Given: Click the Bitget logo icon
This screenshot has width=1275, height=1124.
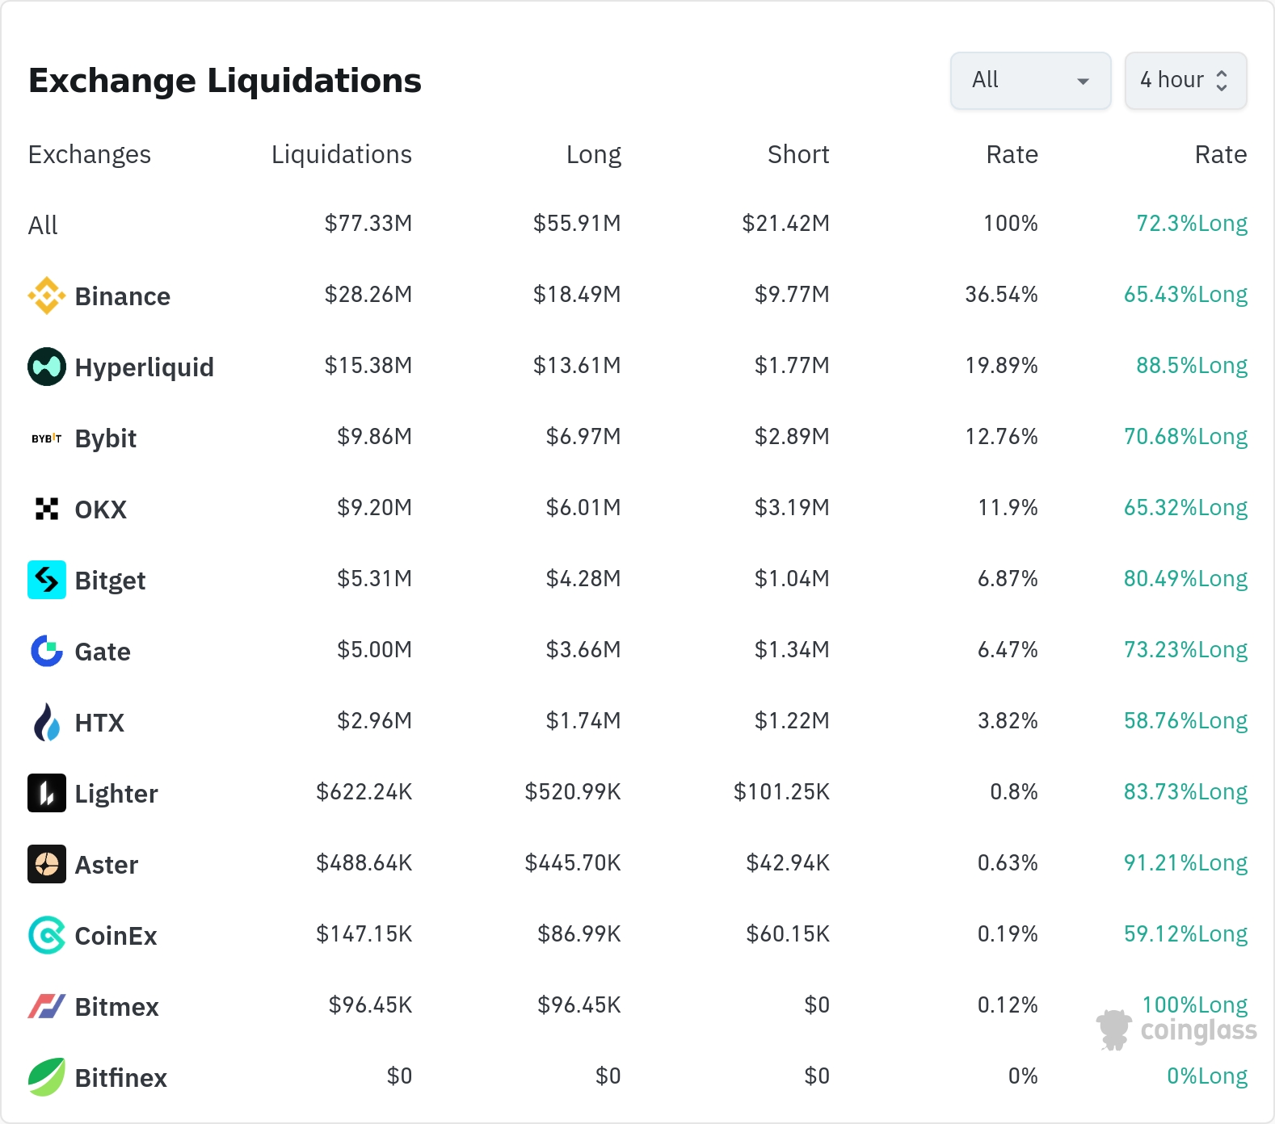Looking at the screenshot, I should [x=47, y=580].
